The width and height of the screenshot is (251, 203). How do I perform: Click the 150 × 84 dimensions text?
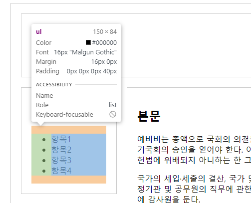(x=105, y=32)
